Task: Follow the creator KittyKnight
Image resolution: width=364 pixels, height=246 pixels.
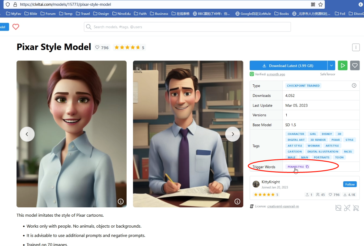Action: [x=350, y=184]
